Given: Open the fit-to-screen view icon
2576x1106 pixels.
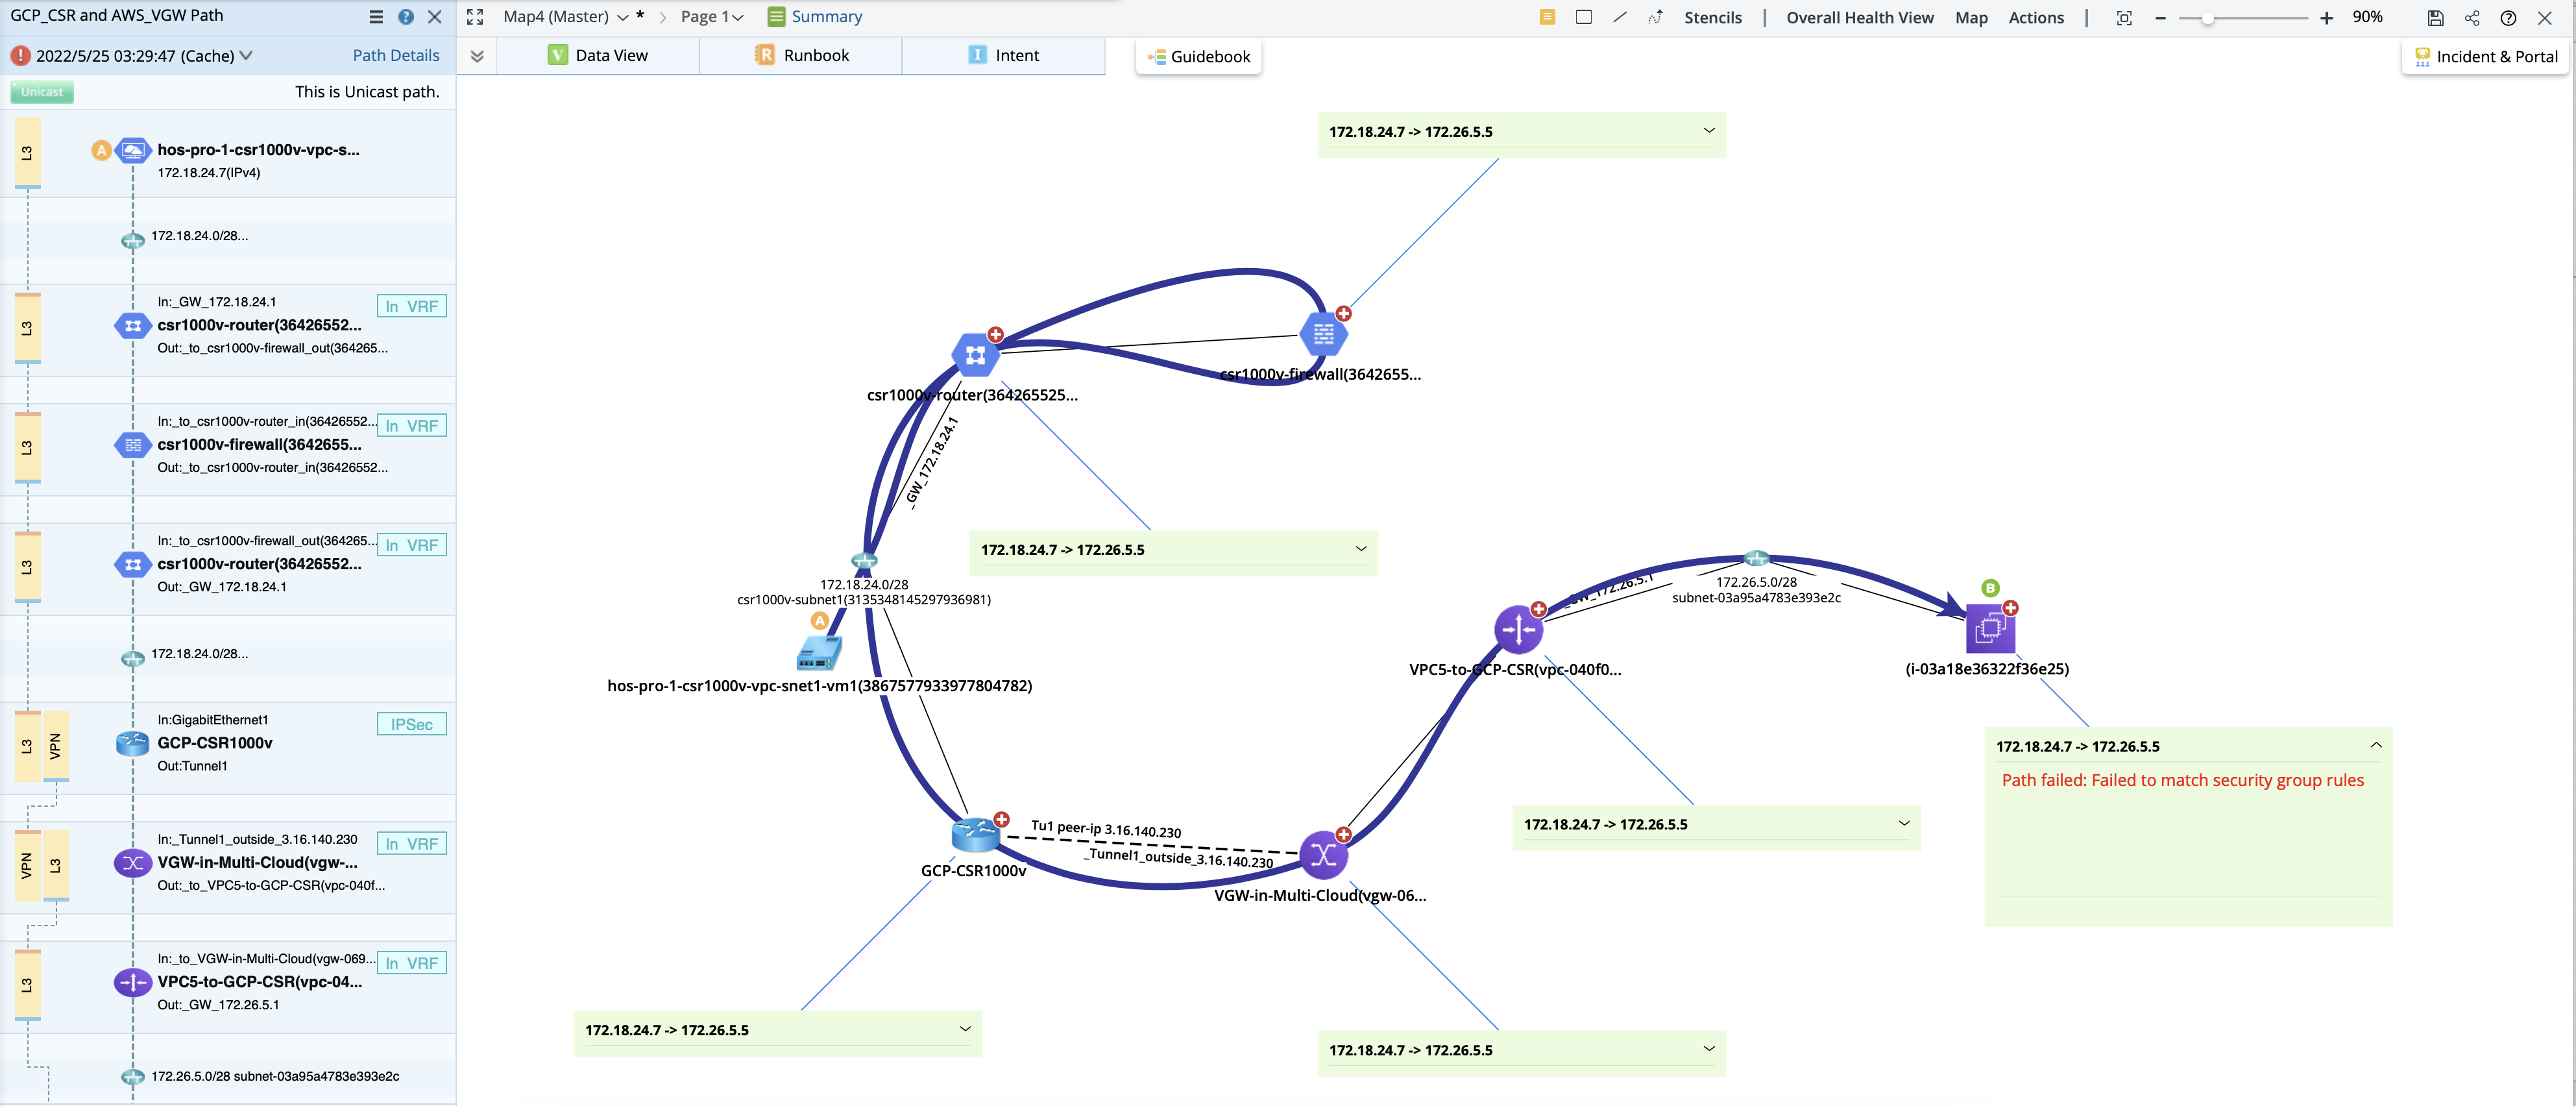Looking at the screenshot, I should coord(2123,17).
